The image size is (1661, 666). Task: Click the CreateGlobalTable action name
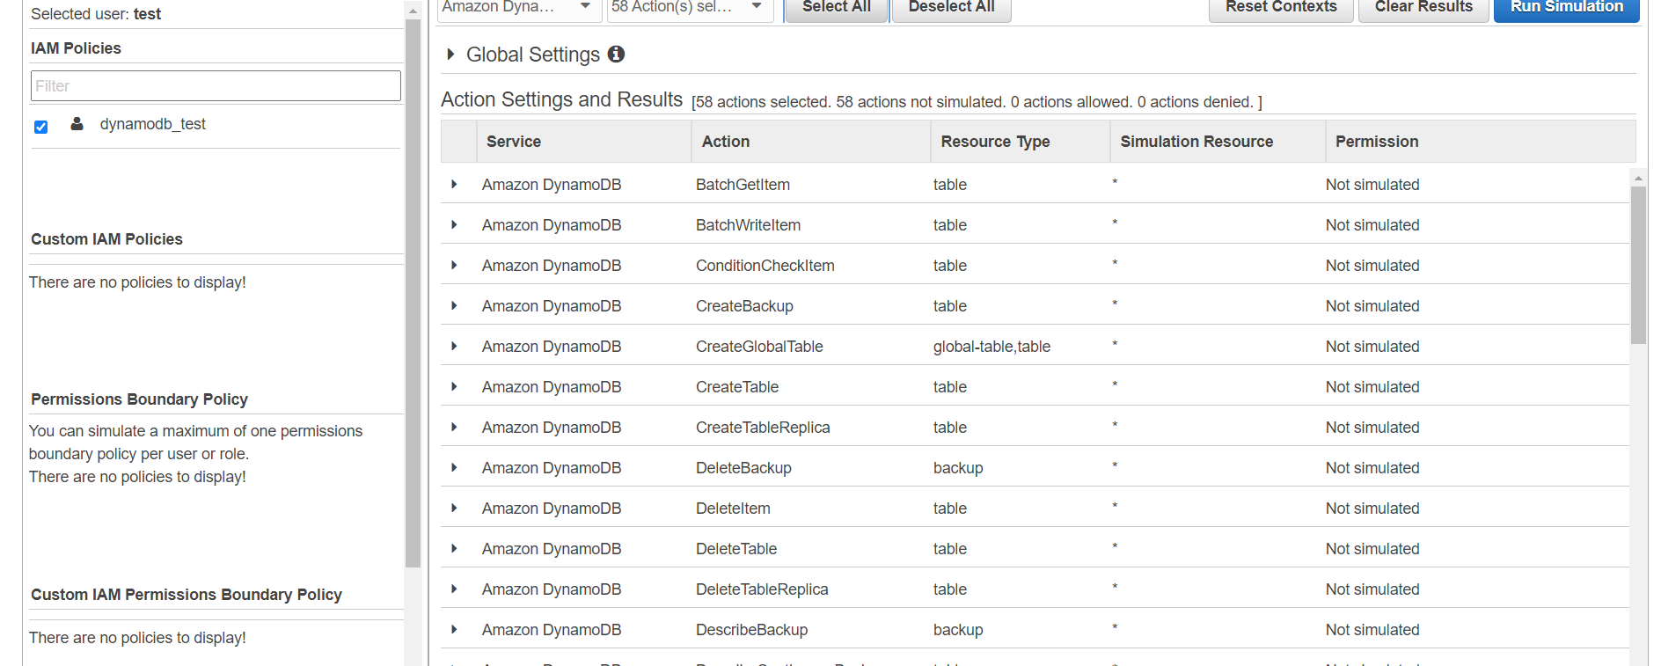coord(759,347)
